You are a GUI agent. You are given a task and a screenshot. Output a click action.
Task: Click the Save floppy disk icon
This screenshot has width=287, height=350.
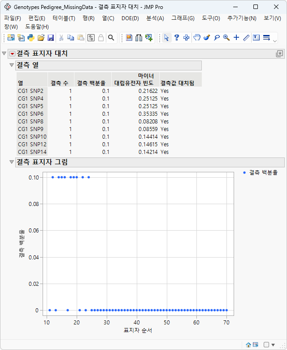(51, 38)
